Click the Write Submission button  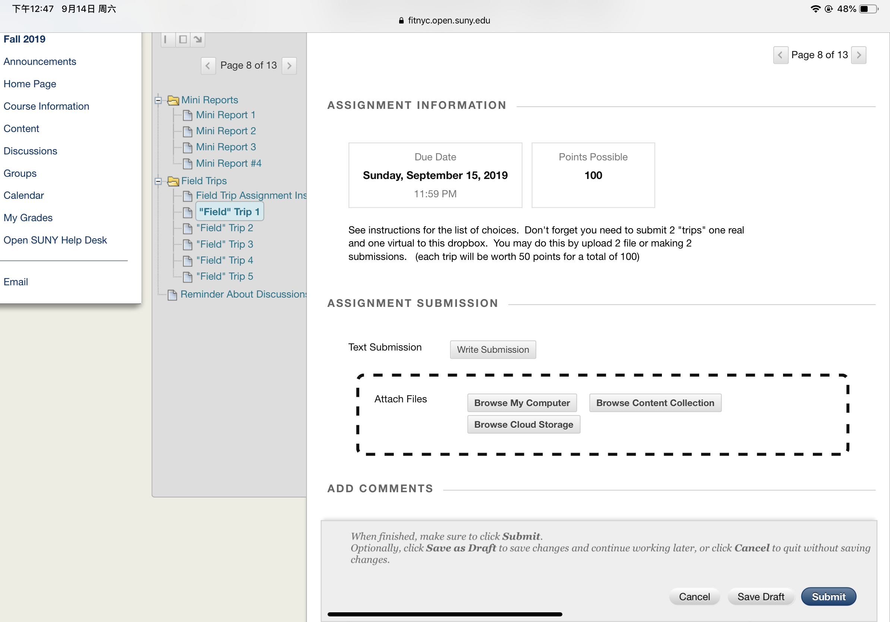point(493,350)
